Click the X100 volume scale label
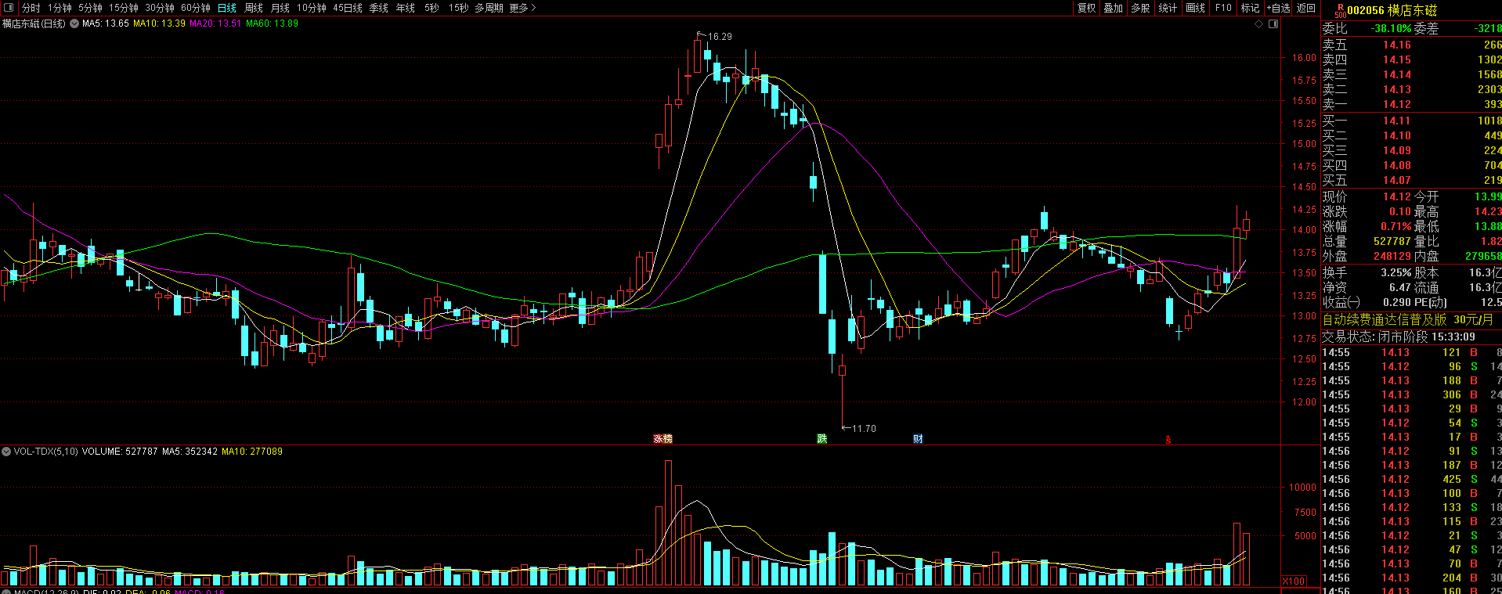The width and height of the screenshot is (1502, 594). [1294, 581]
